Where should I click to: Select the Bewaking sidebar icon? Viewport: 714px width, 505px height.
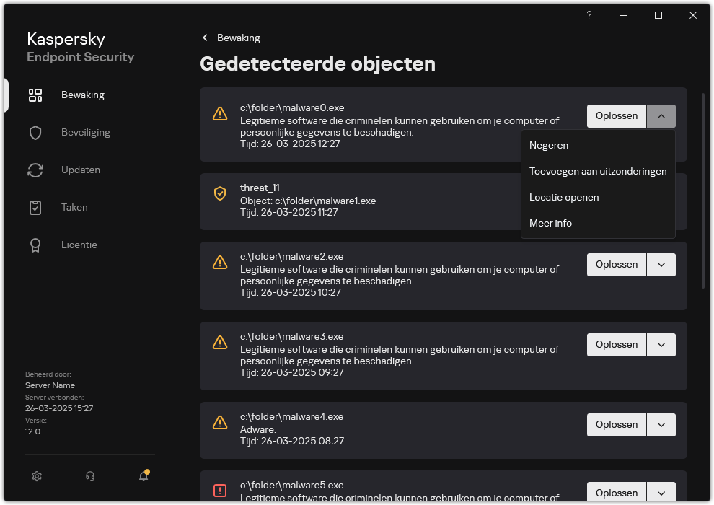(35, 95)
